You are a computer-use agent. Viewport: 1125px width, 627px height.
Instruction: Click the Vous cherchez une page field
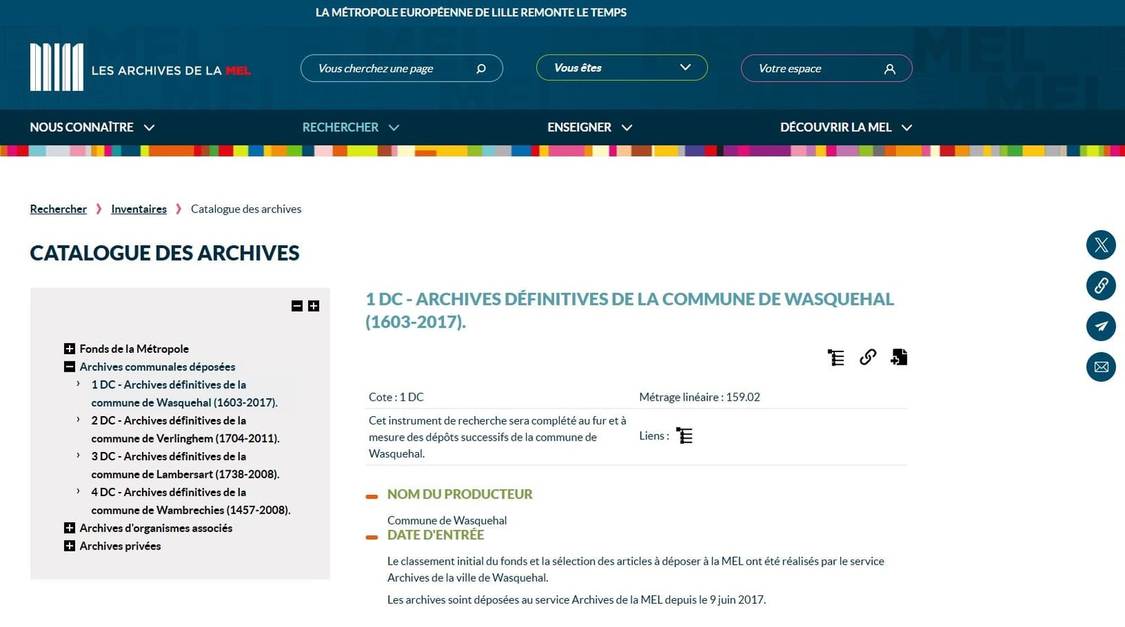point(401,68)
